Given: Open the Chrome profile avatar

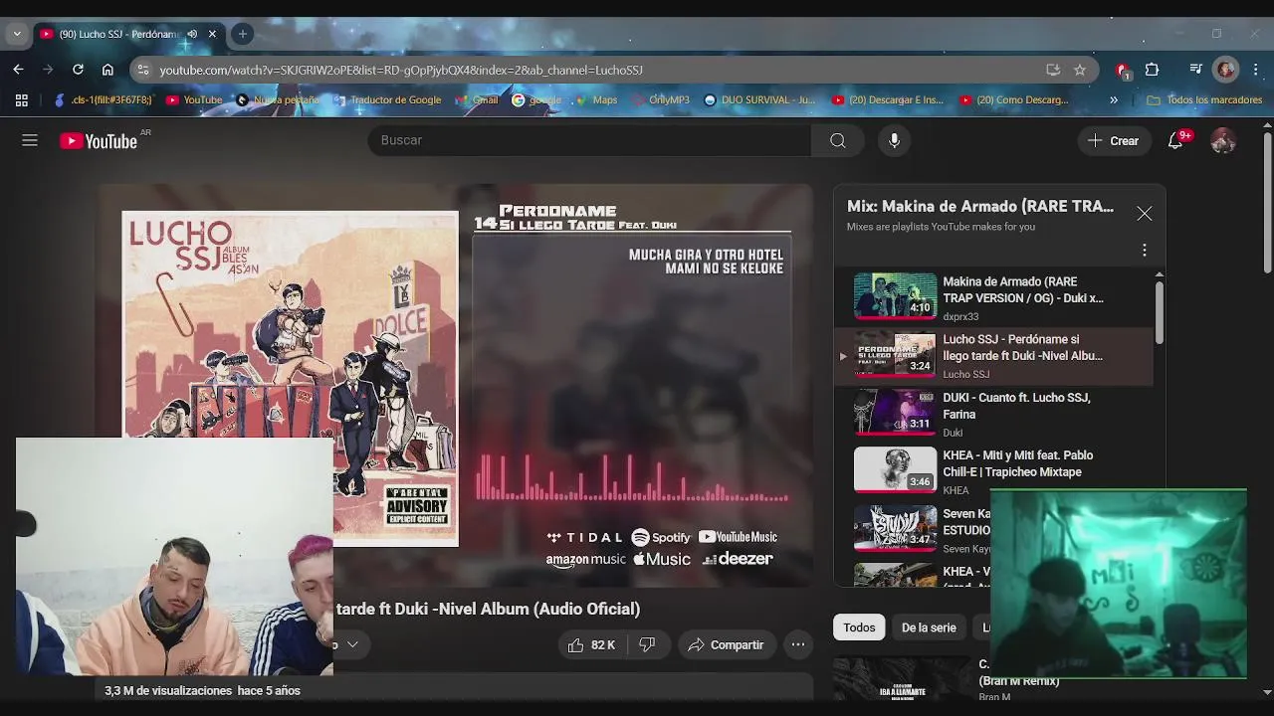Looking at the screenshot, I should coord(1226,70).
